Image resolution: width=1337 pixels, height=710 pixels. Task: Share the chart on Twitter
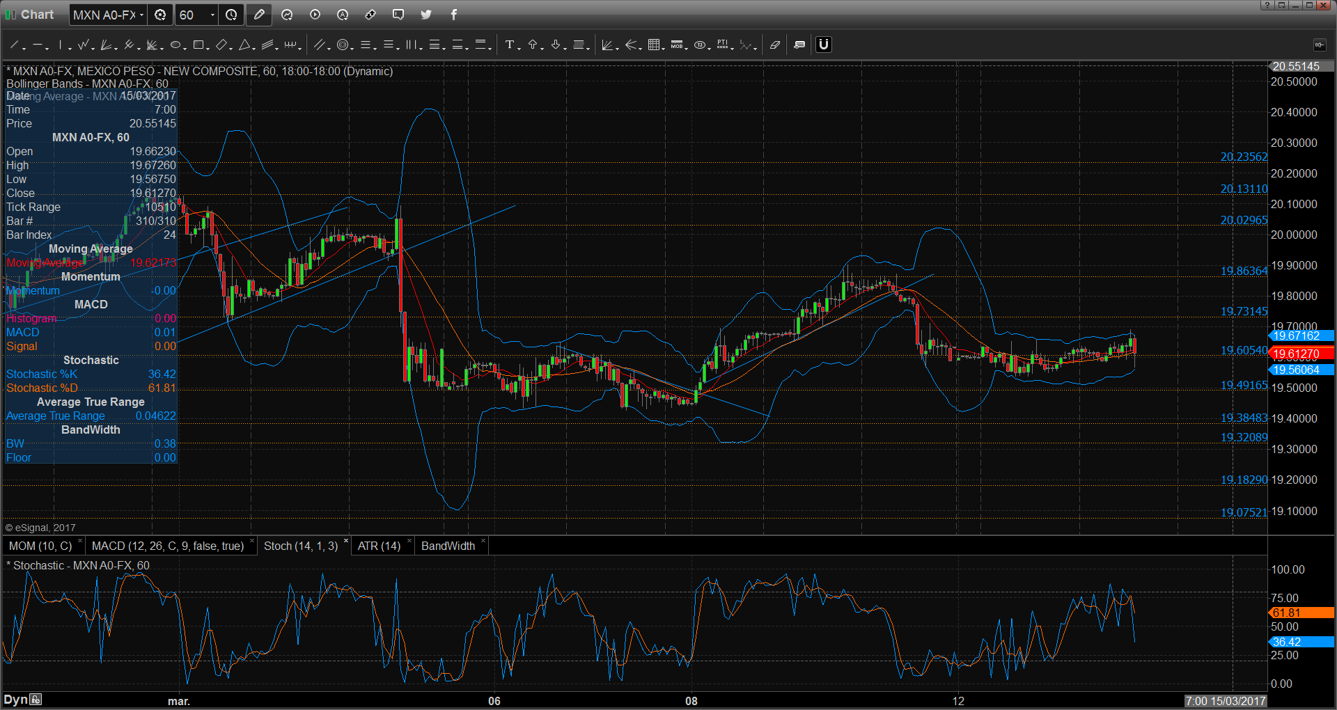(x=426, y=15)
